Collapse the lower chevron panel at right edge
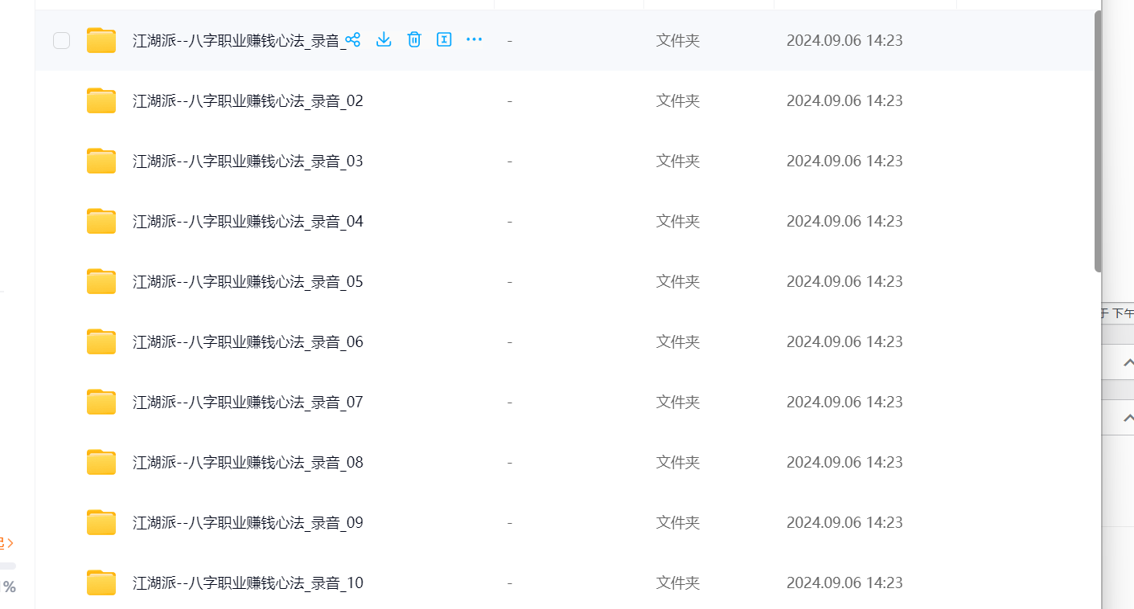Viewport: 1134px width, 609px height. pyautogui.click(x=1128, y=417)
